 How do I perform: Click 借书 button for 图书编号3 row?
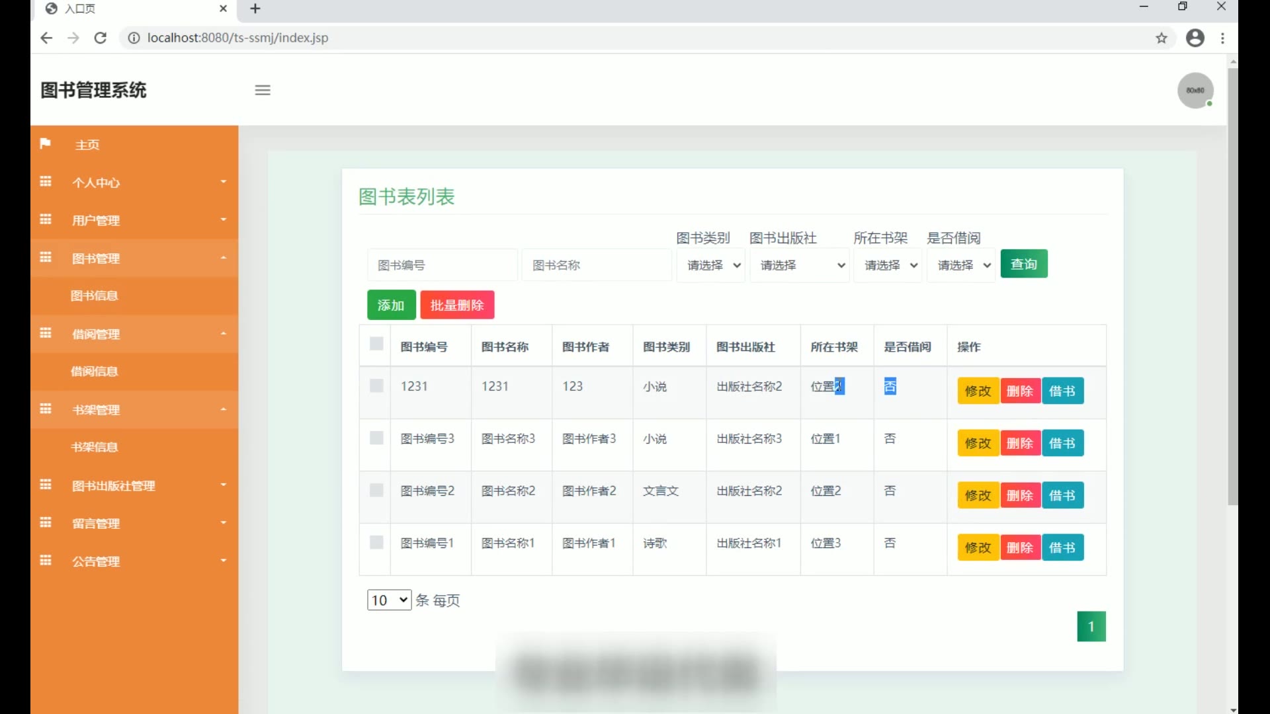(1062, 444)
